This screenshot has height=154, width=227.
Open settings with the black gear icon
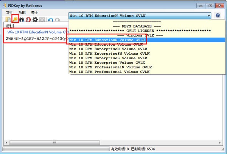point(35,19)
